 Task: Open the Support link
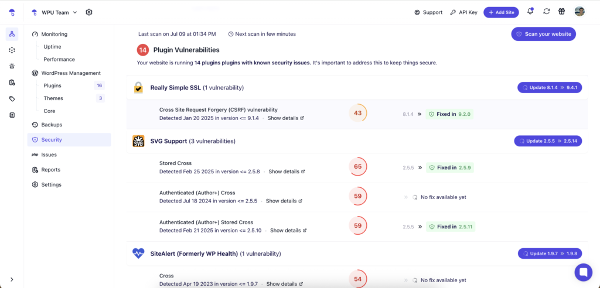tap(428, 12)
